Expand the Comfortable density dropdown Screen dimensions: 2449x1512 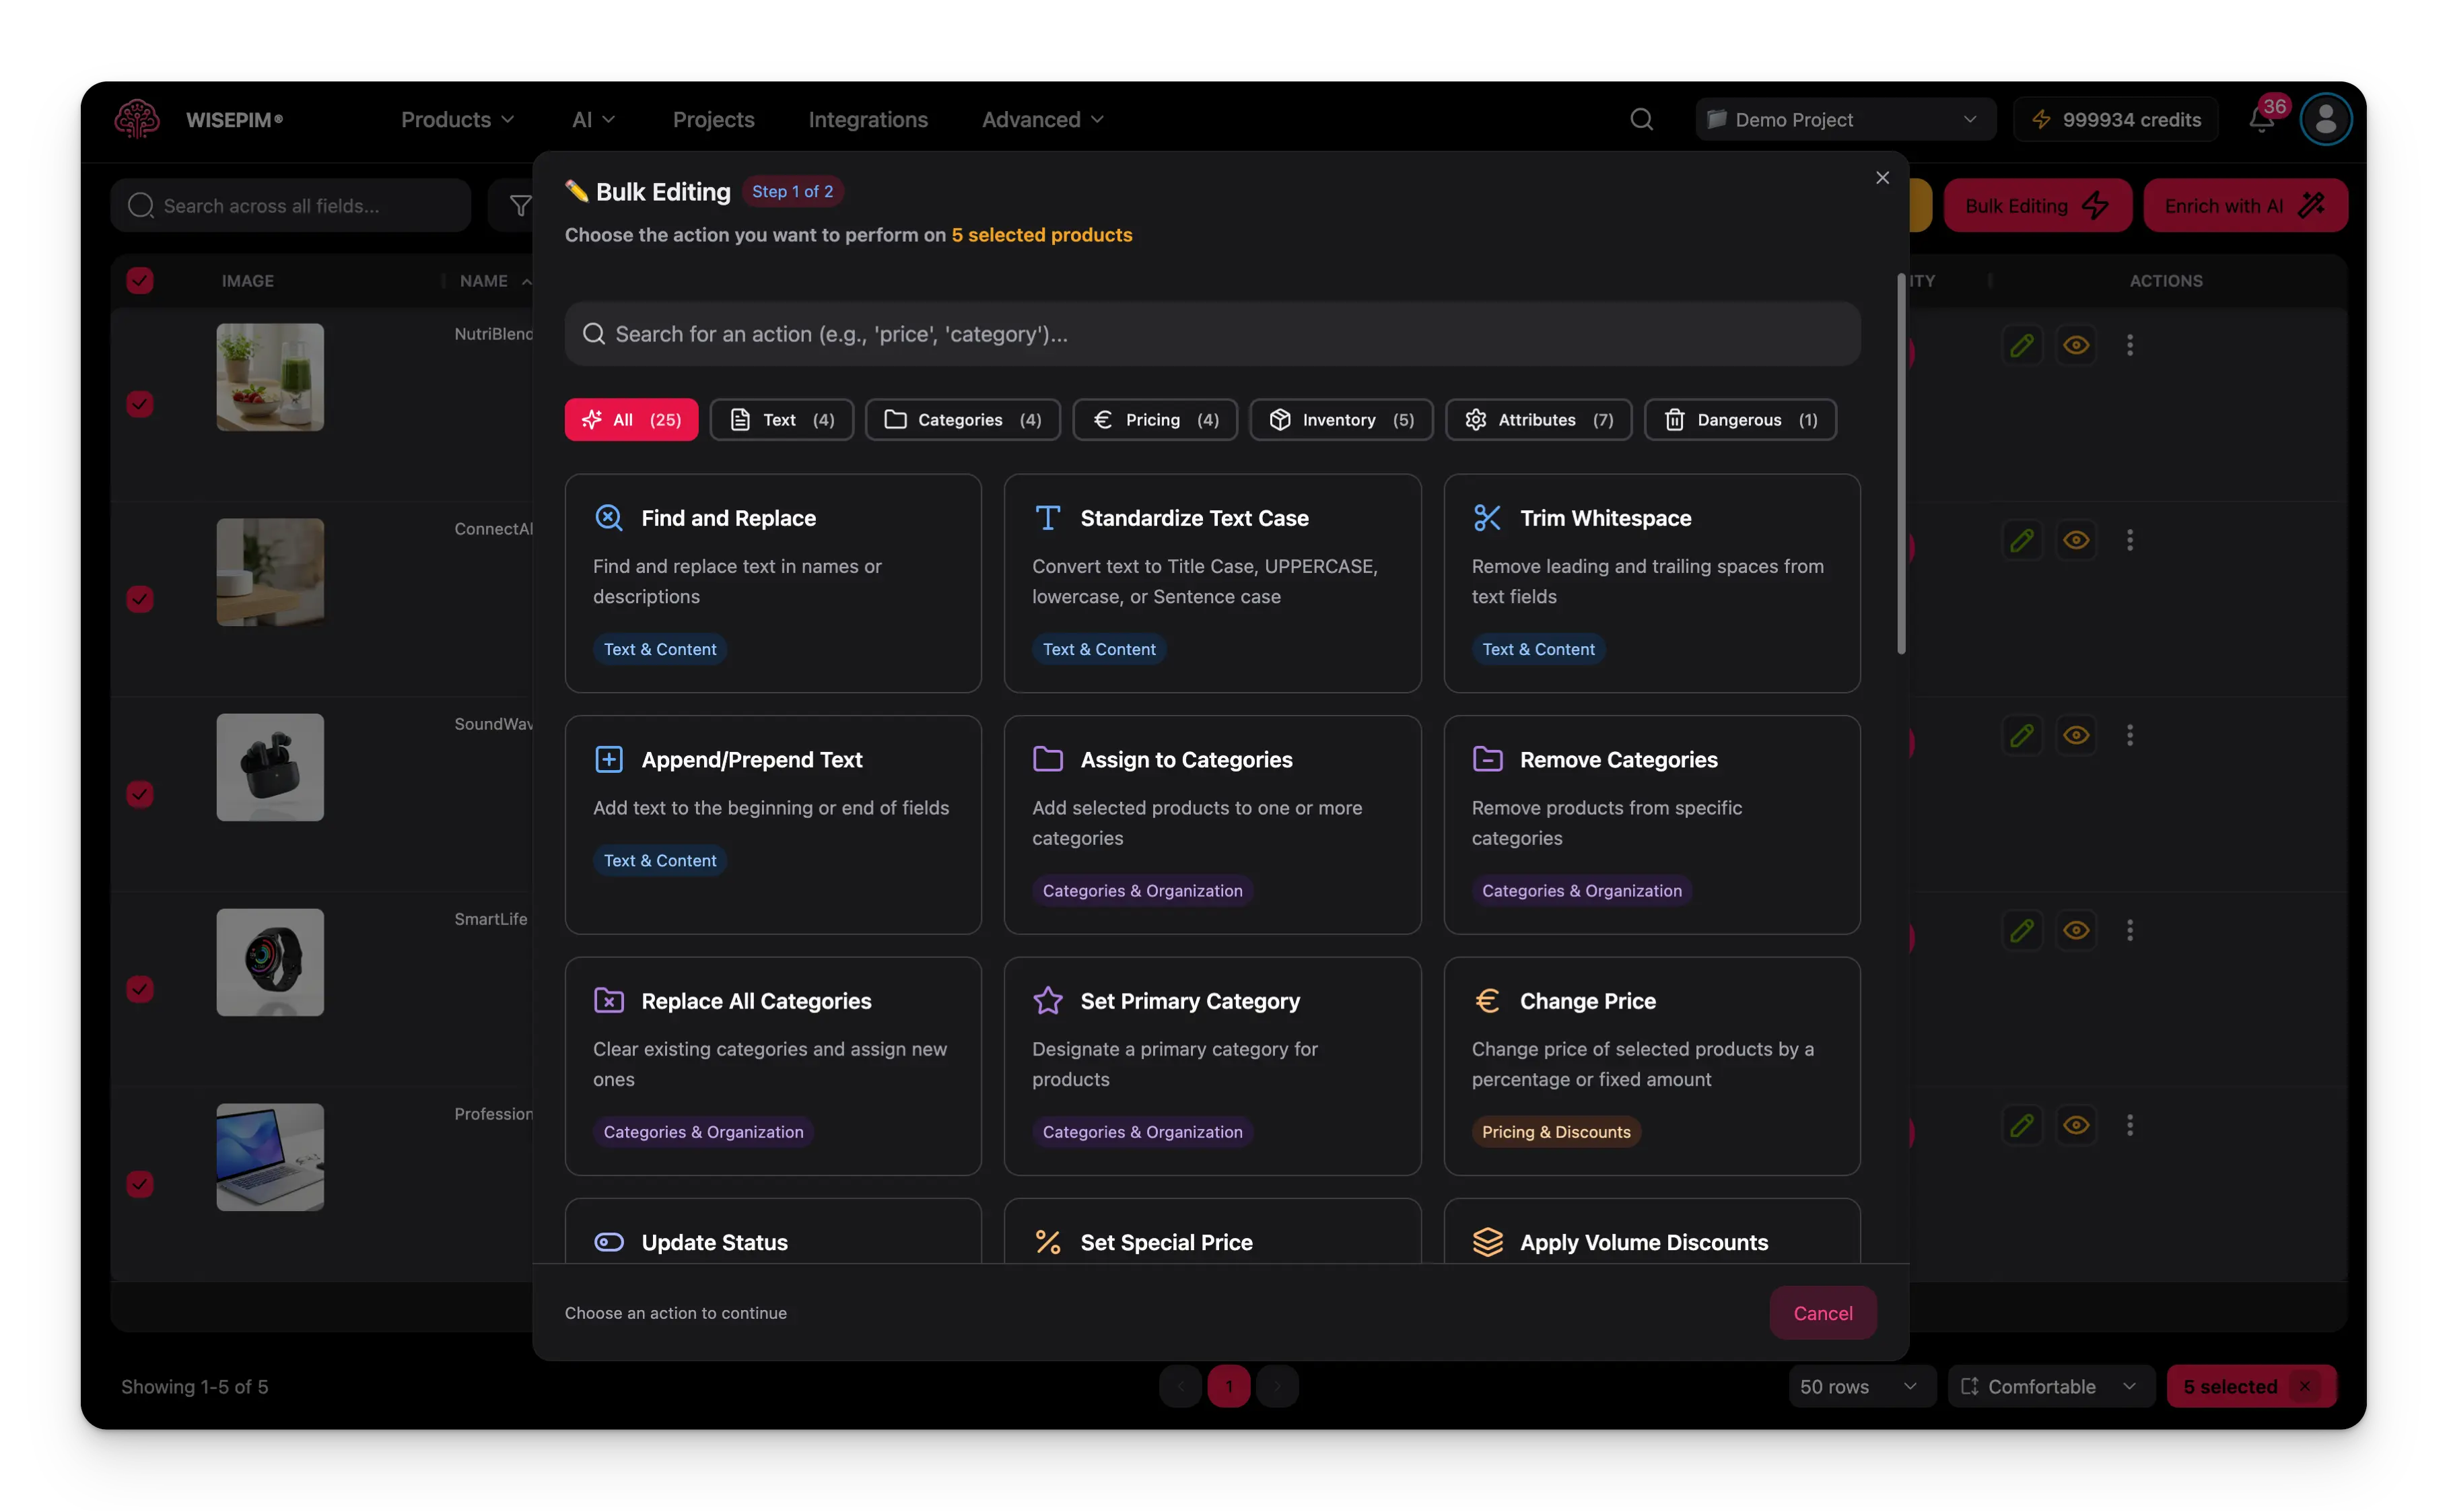click(x=2050, y=1386)
